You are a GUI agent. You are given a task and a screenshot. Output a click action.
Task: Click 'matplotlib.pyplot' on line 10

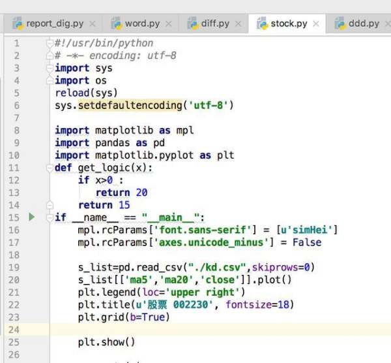click(x=145, y=155)
